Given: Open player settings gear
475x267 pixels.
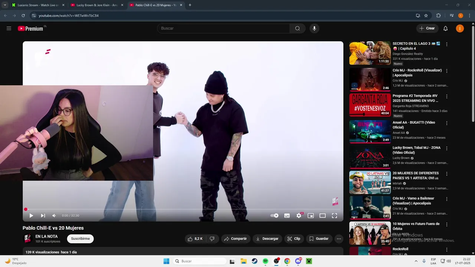Looking at the screenshot, I should 299,215.
